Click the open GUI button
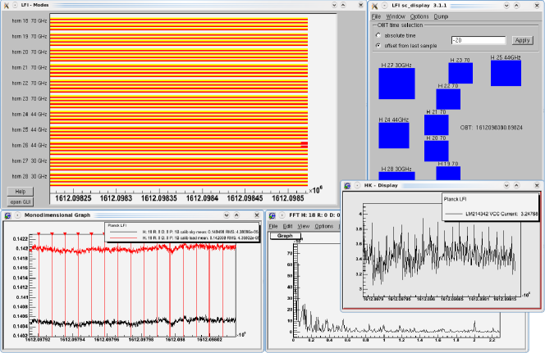Viewport: 545px width, 353px height. 21,201
